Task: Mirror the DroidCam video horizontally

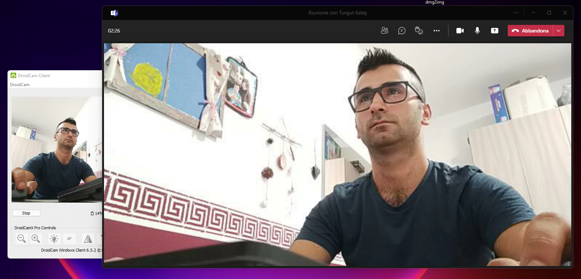Action: click(88, 238)
